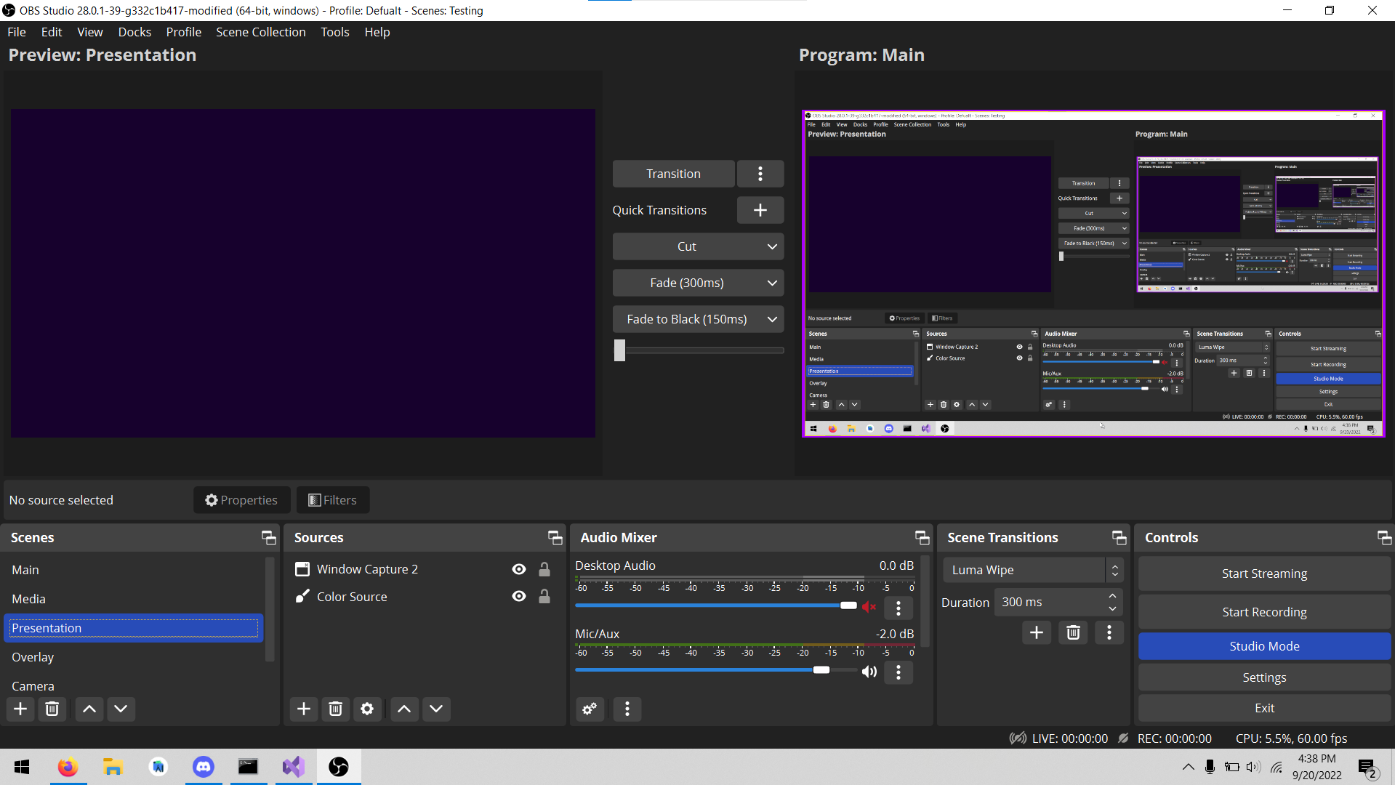Screen dimensions: 1395x785
Task: Remove selected scene with trash icon
Action: [x=52, y=709]
